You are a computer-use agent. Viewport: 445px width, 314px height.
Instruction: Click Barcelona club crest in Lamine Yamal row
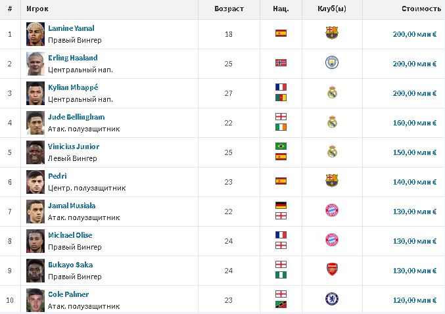coord(331,34)
